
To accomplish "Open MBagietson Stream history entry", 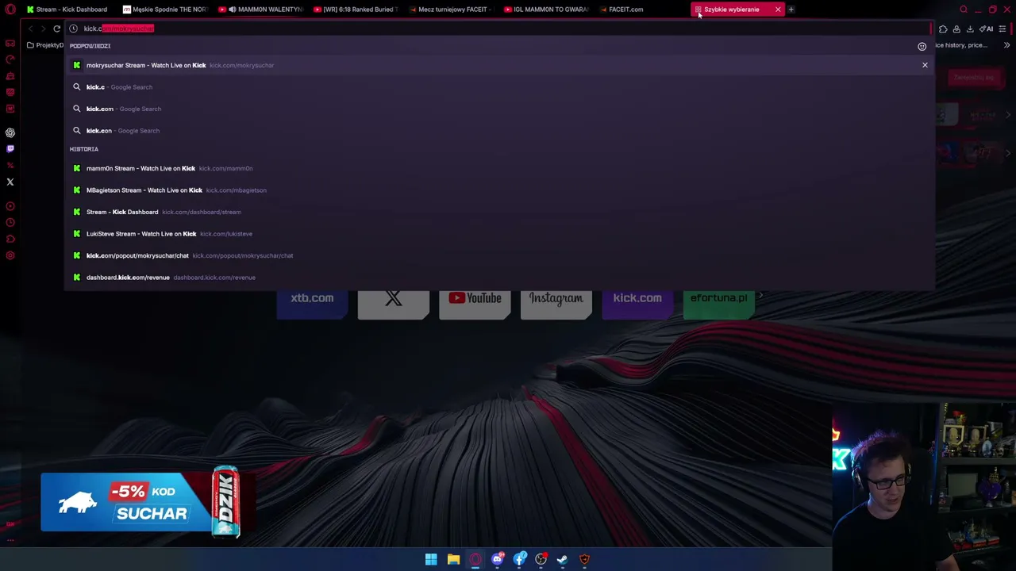I will pyautogui.click(x=500, y=190).
